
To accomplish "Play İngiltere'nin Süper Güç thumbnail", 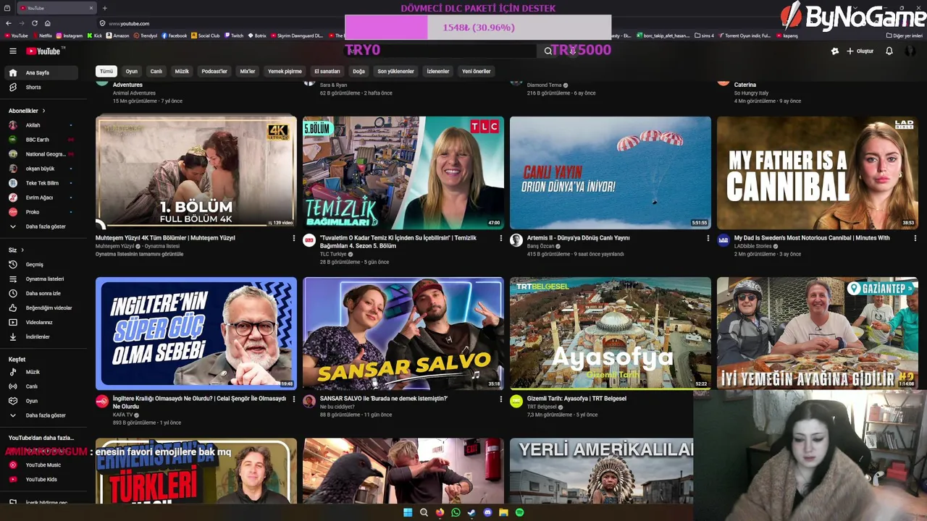I will [196, 333].
